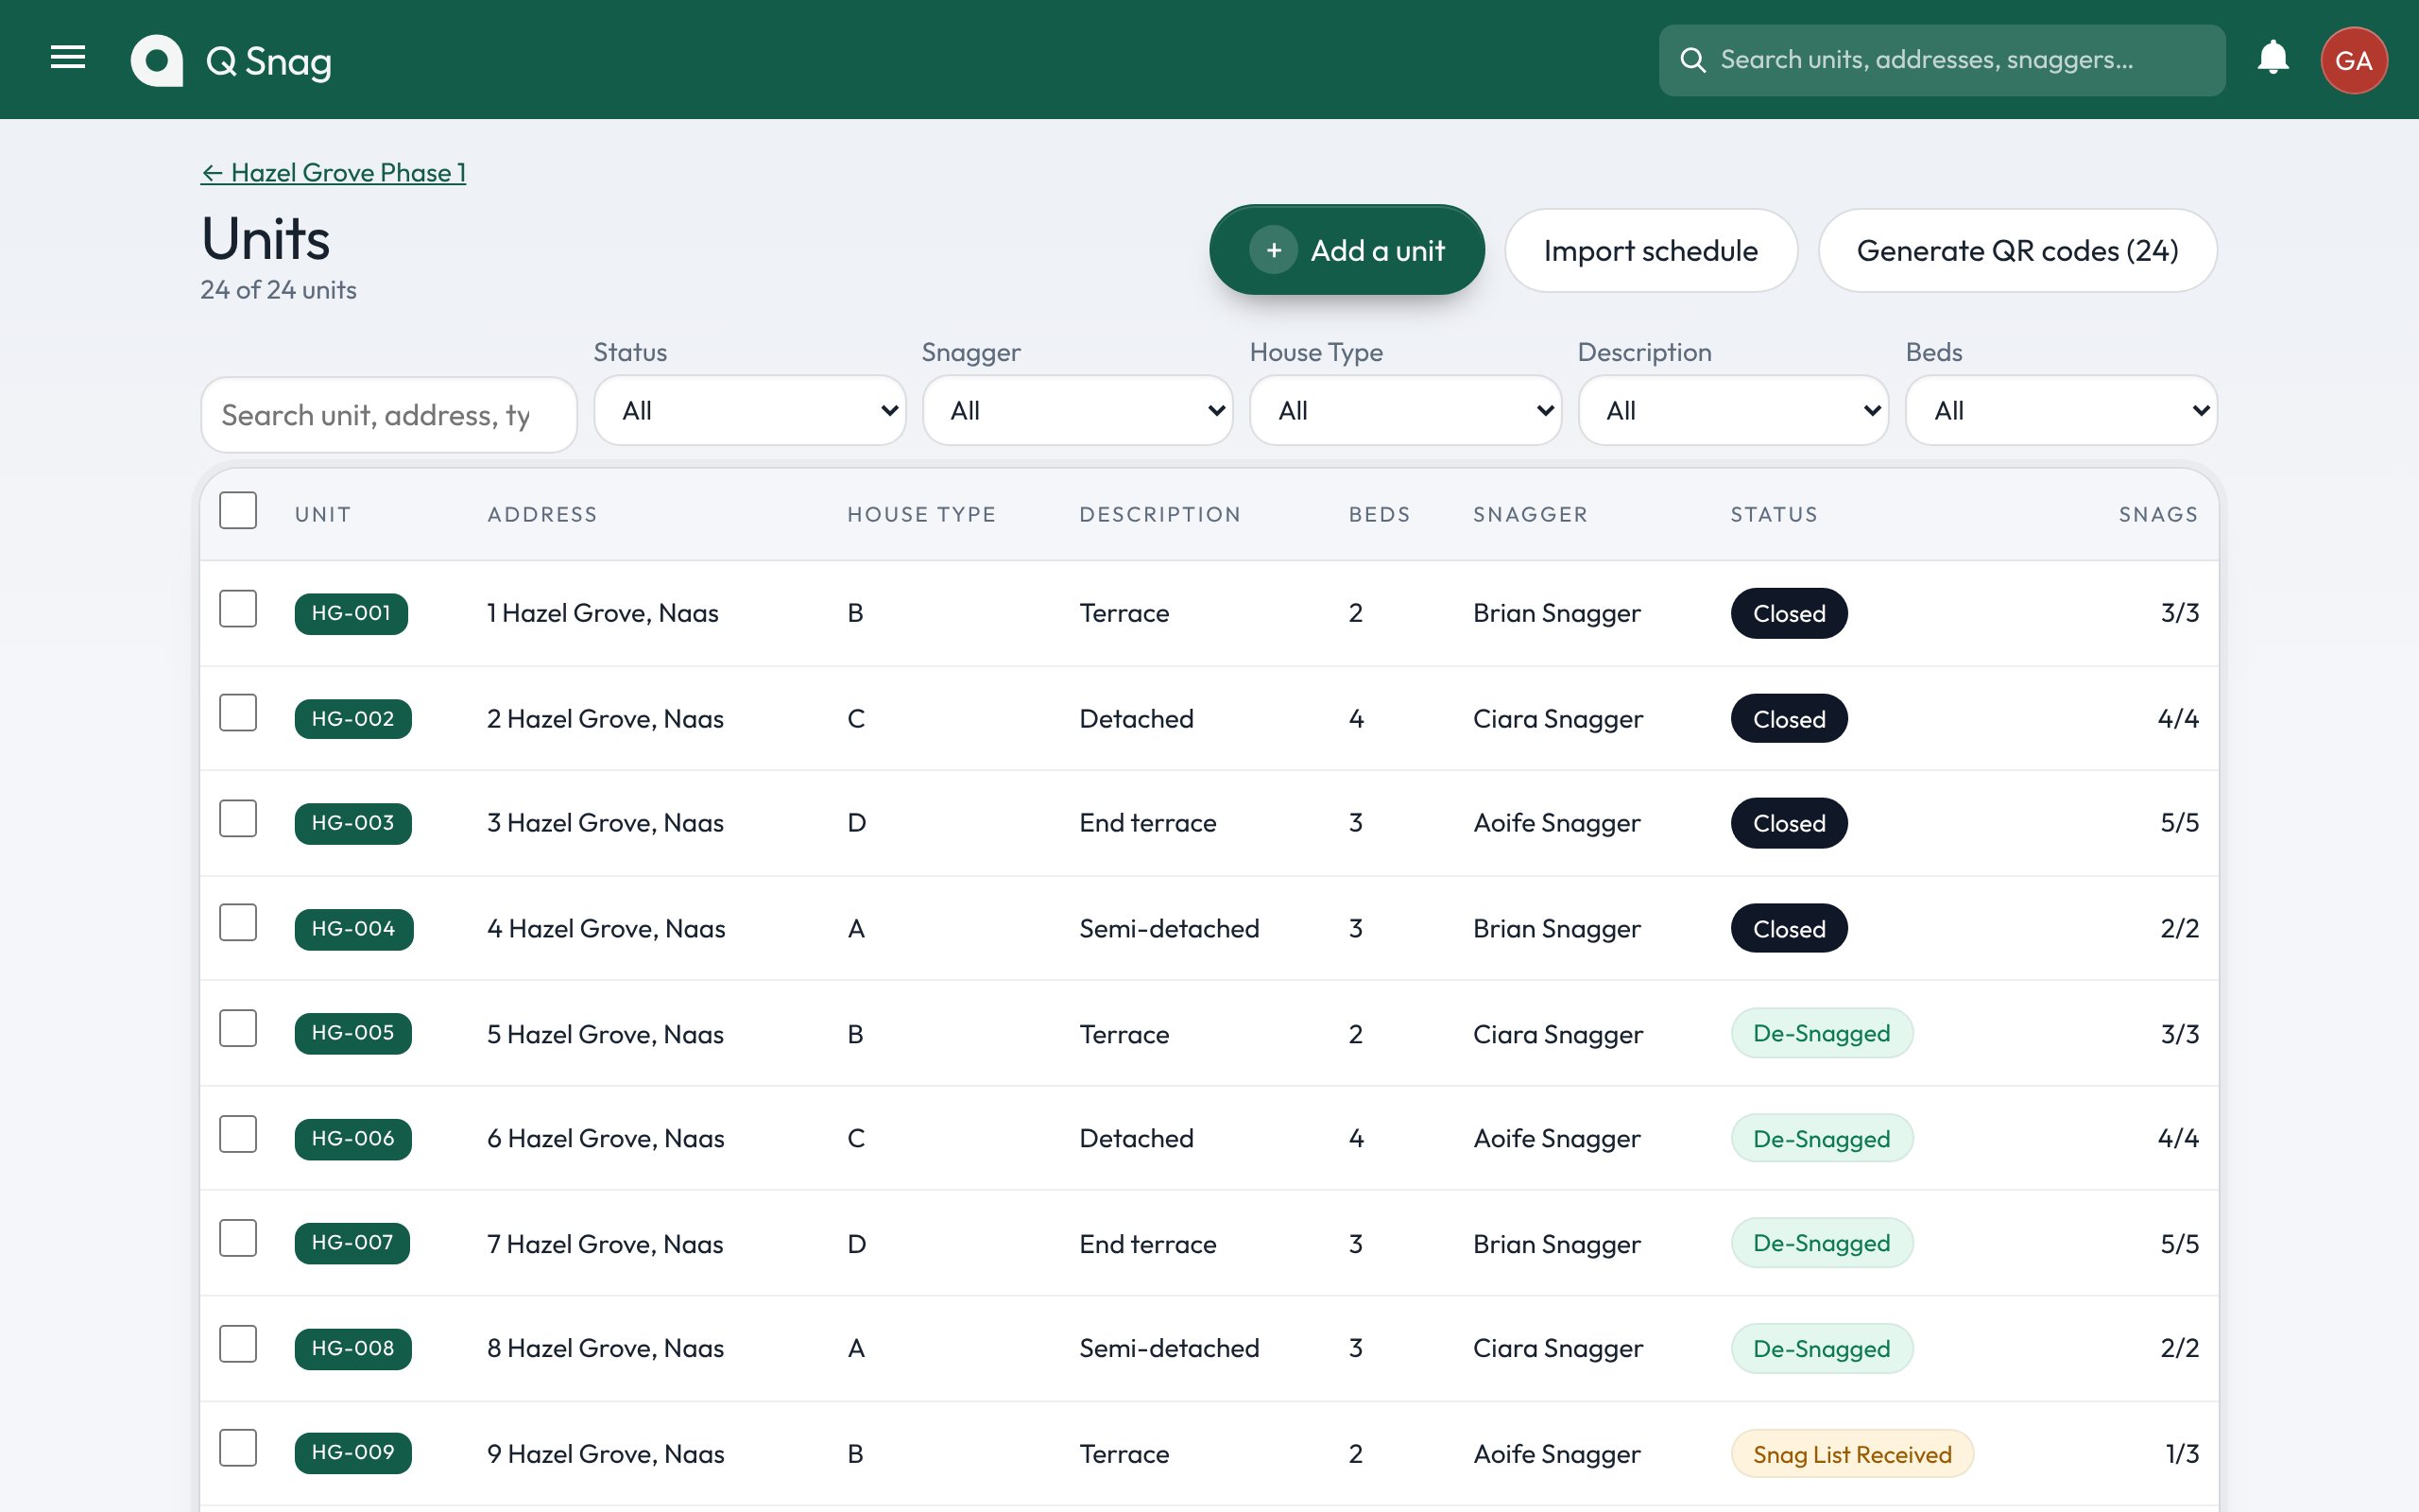Open the GA user avatar menu
This screenshot has height=1512, width=2419.
(2354, 60)
